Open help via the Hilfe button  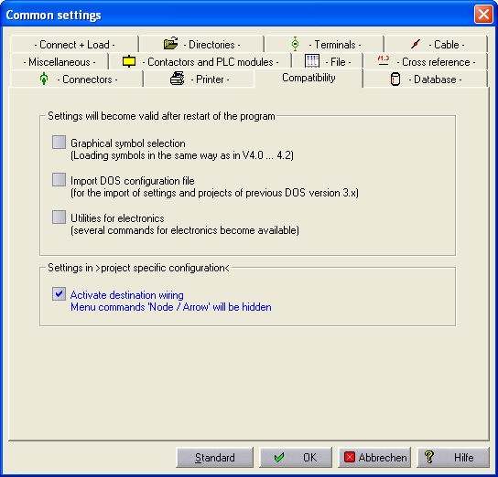[453, 457]
